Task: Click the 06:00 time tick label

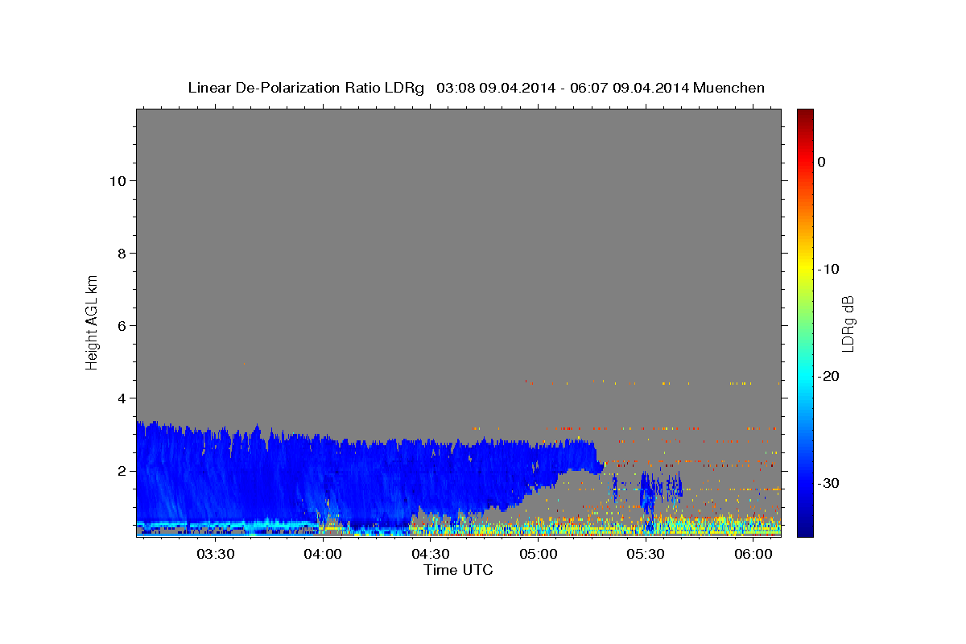Action: (753, 554)
